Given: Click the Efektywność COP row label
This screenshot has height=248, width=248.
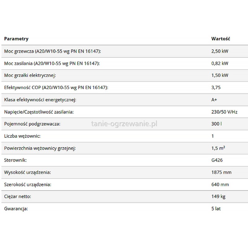Looking at the screenshot, I should click(56, 87).
